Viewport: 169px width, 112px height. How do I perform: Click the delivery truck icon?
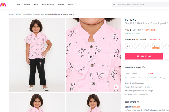click(x=144, y=67)
